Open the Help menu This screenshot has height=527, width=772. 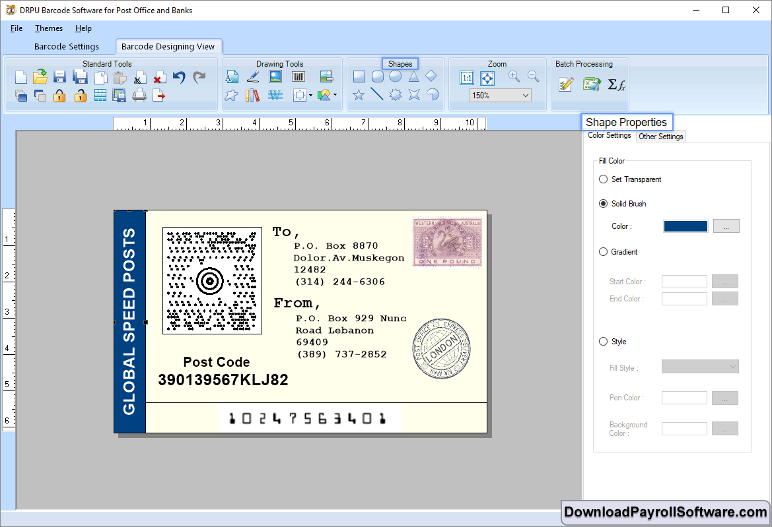point(83,28)
